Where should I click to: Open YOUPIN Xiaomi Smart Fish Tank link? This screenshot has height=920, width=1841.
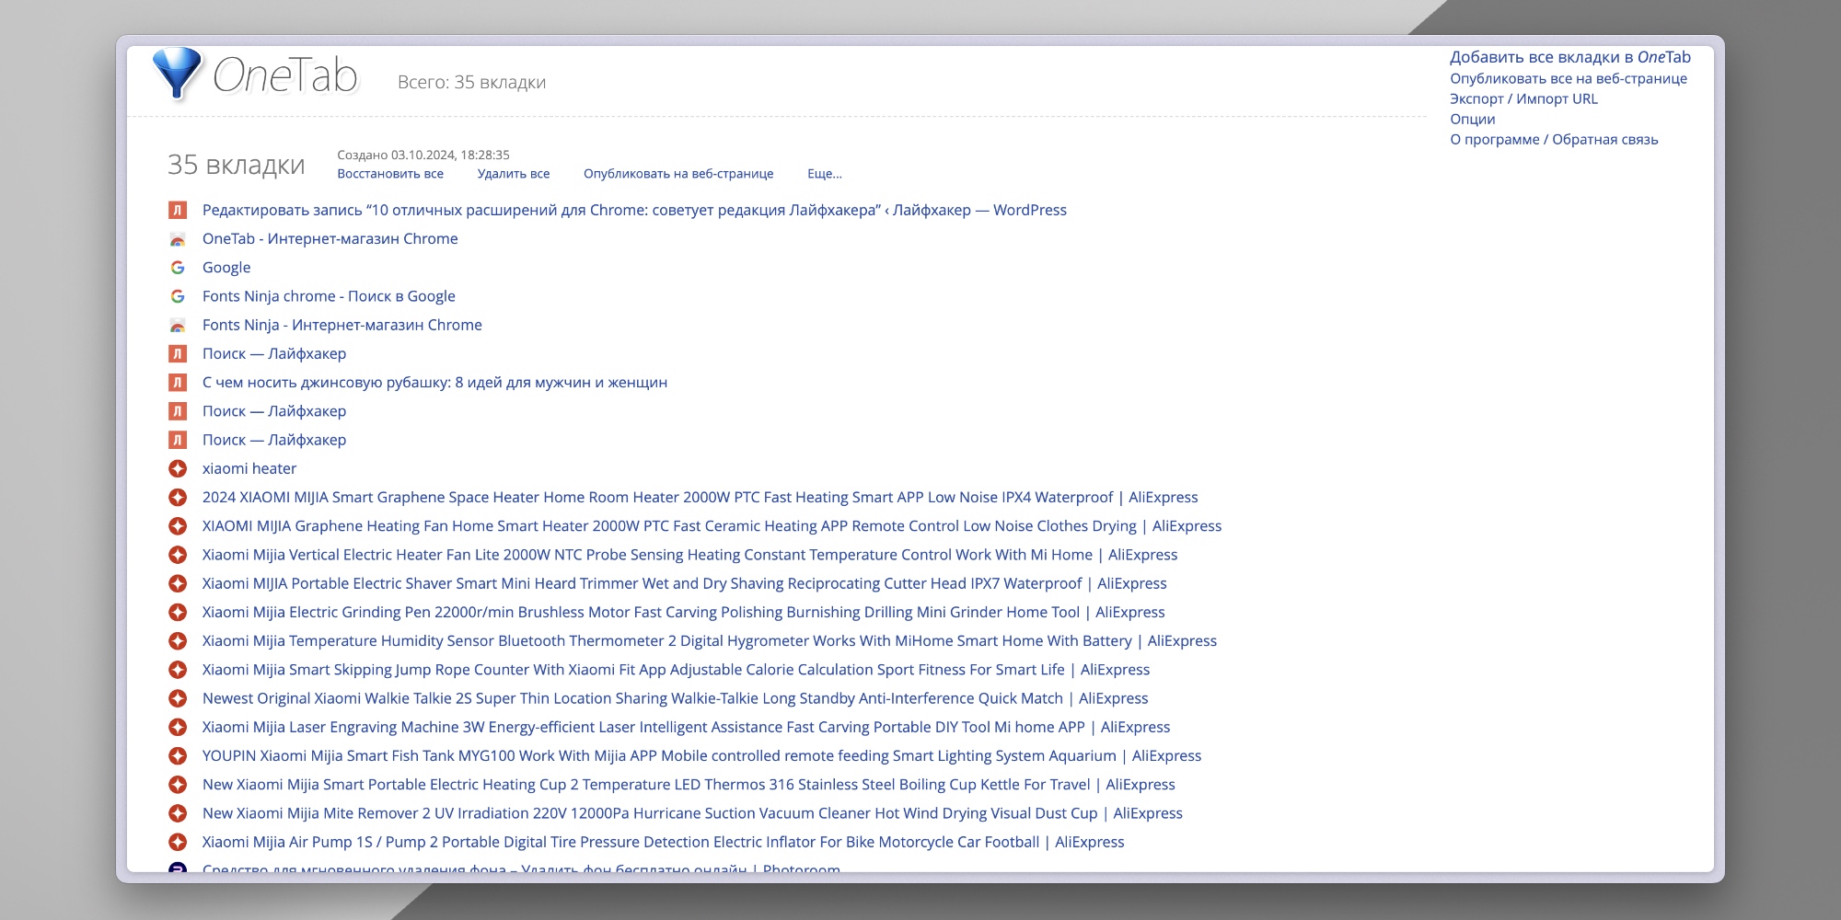point(702,756)
